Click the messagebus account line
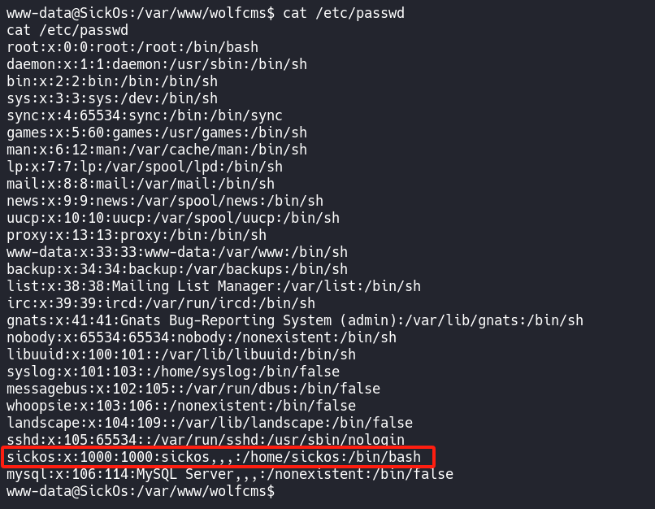Viewport: 655px width, 509px height. (x=193, y=389)
